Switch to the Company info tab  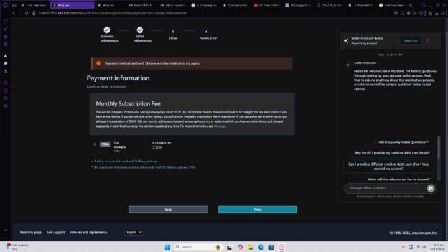click(235, 5)
